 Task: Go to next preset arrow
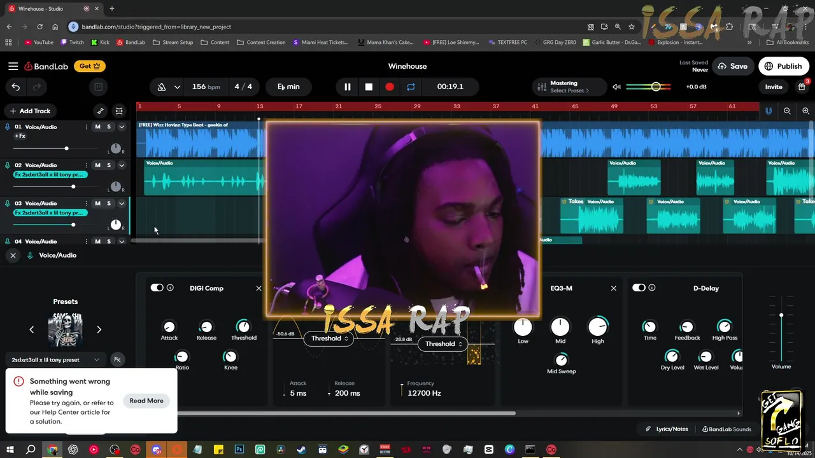tap(99, 330)
